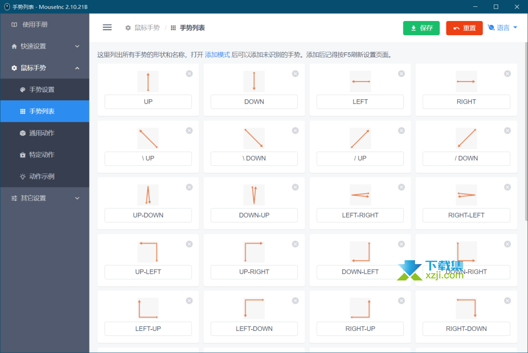This screenshot has width=528, height=353.
Task: Click the \ UP diagonal gesture thumbnail
Action: 148,138
